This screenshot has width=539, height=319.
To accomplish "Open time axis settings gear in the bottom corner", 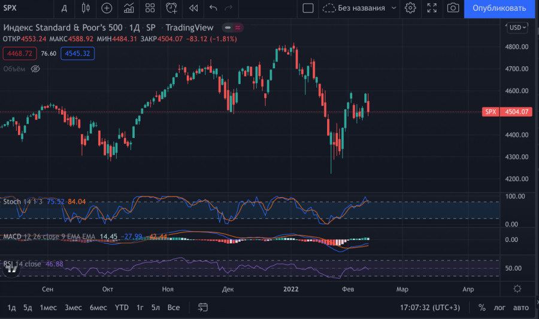I will pyautogui.click(x=517, y=289).
